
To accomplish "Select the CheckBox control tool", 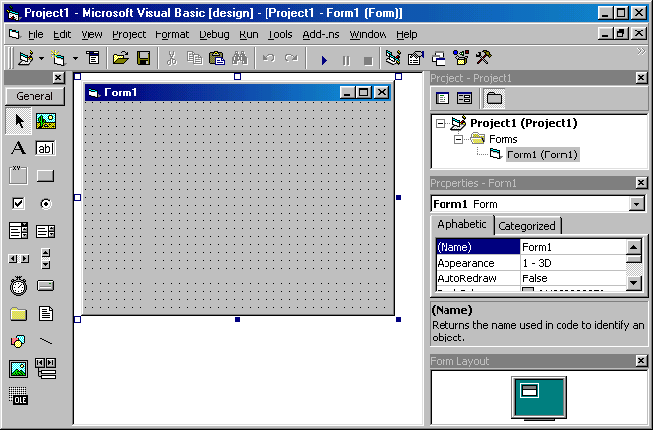I will 18,204.
